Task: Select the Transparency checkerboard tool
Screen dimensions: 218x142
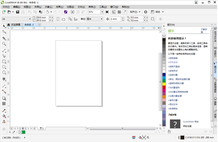Action: point(4,103)
